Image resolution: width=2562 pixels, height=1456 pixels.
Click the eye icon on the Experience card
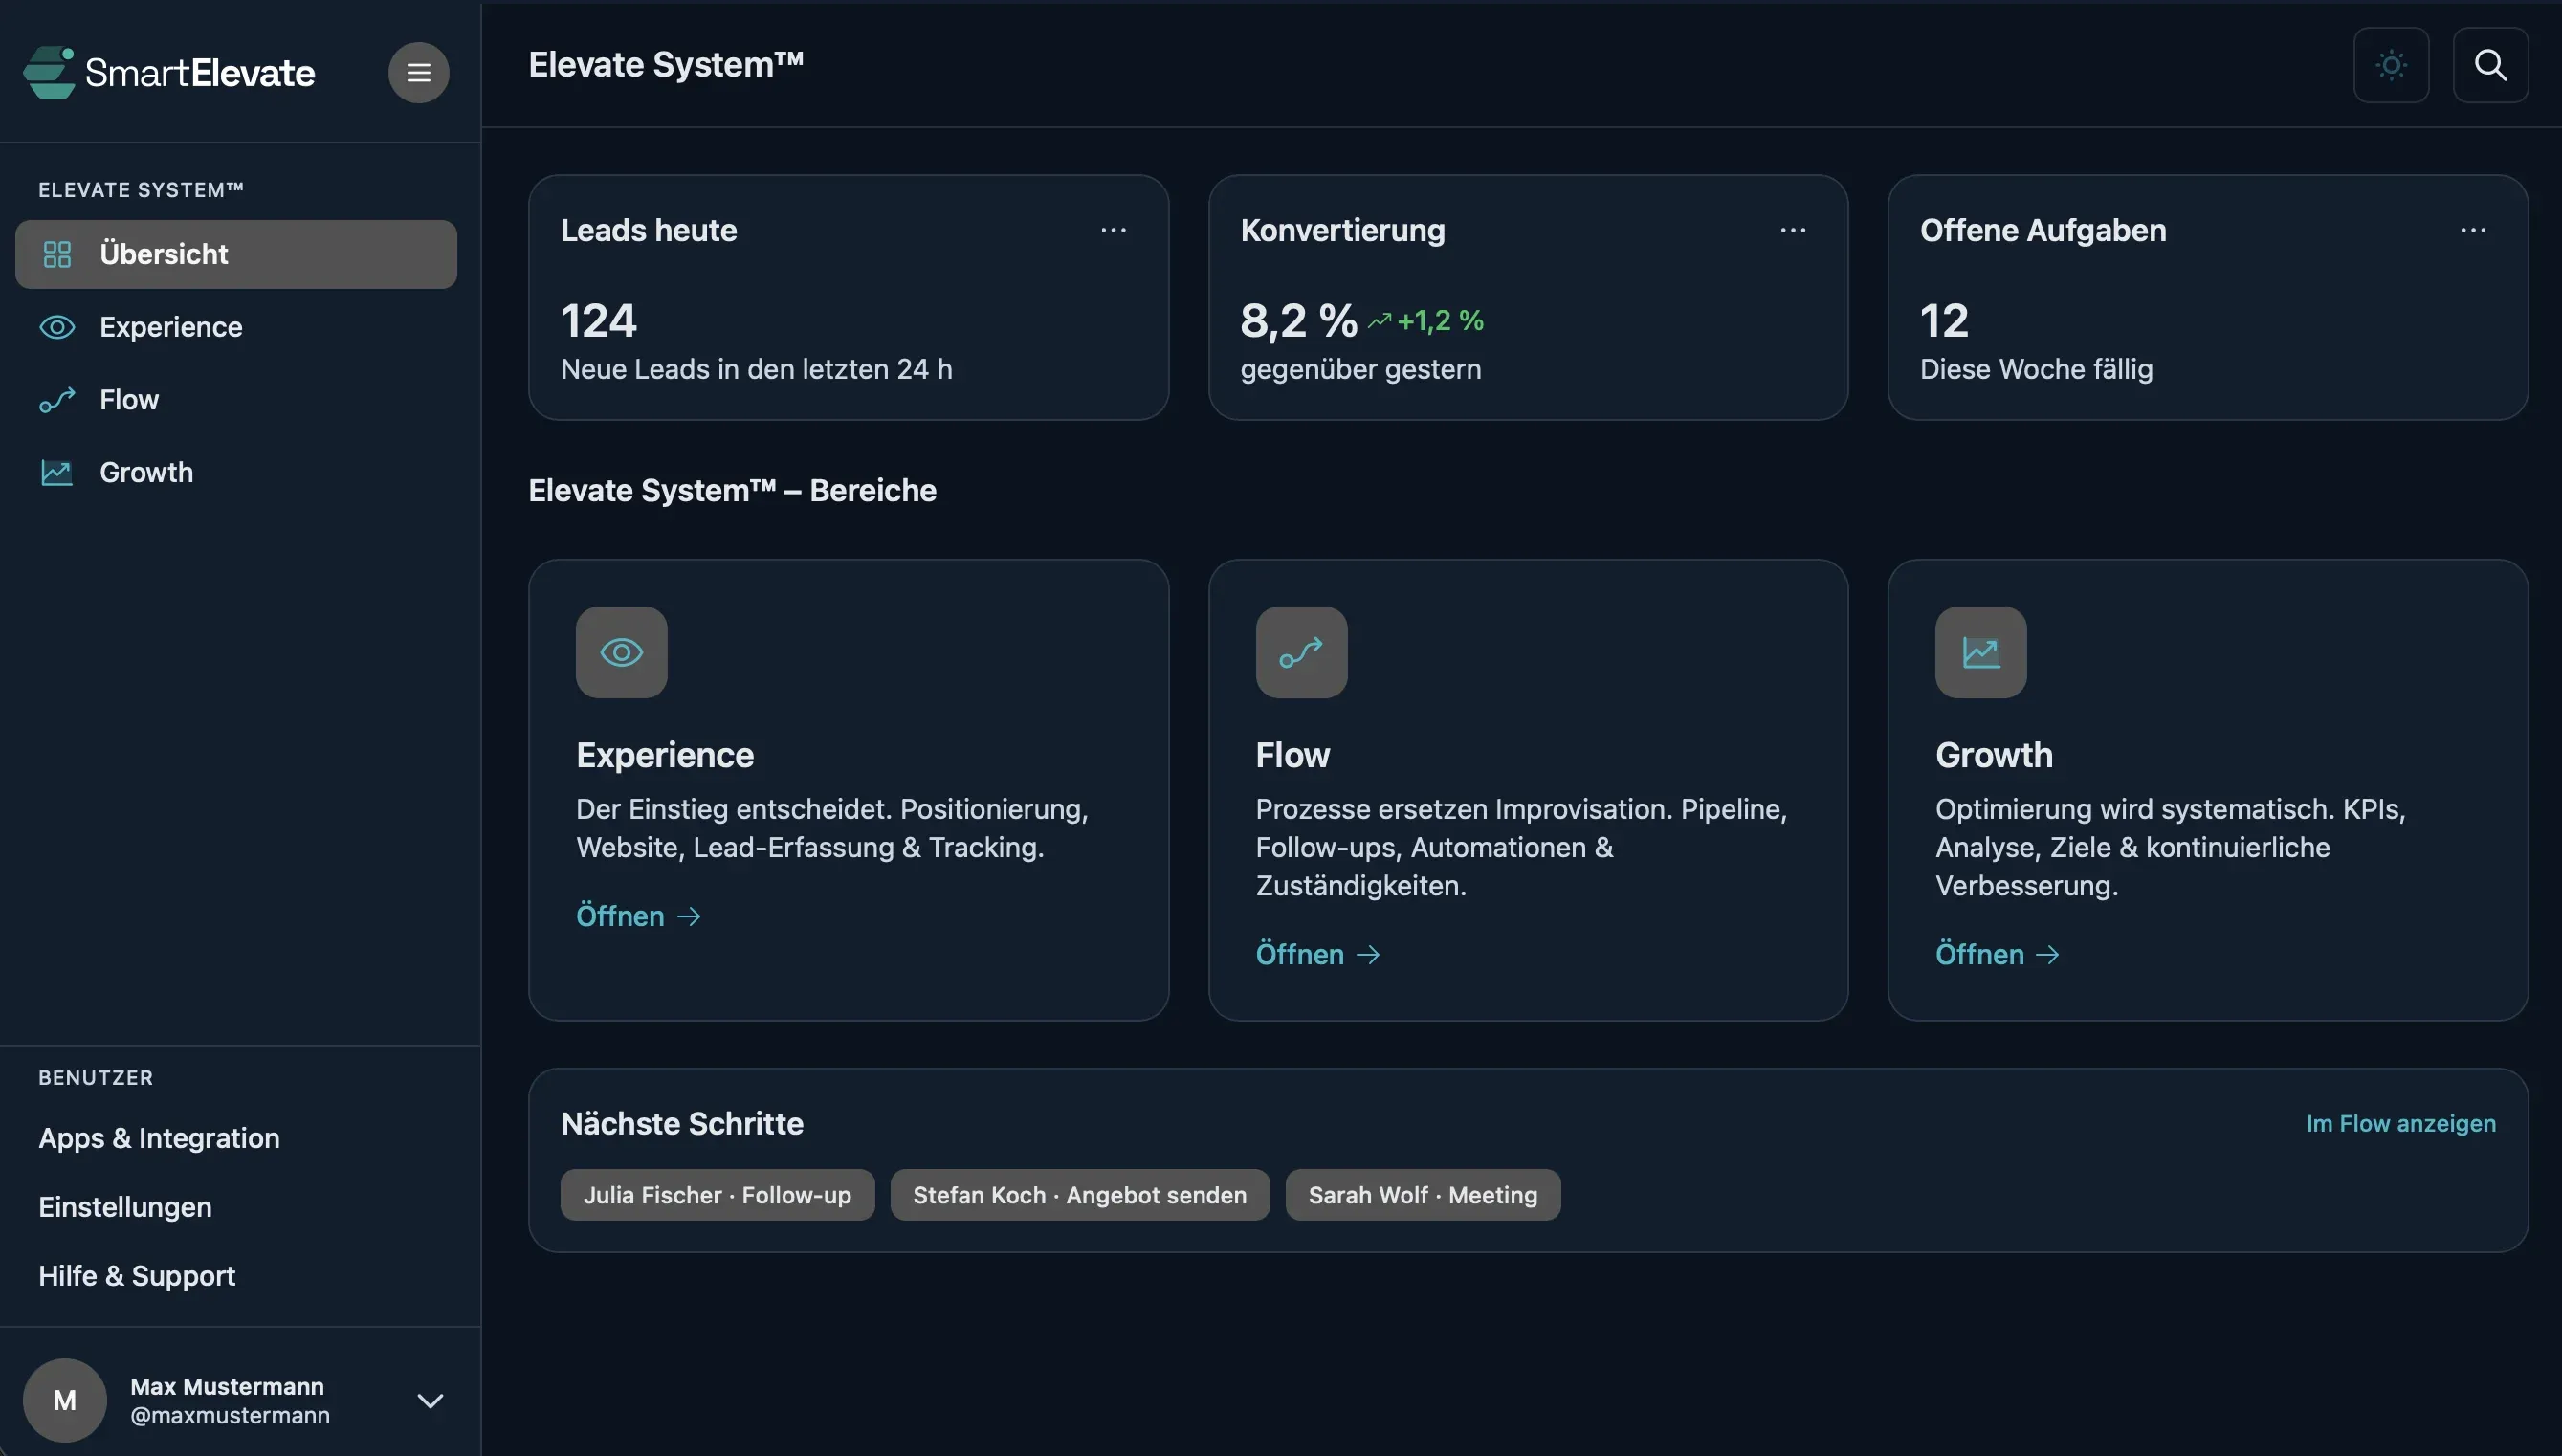621,652
